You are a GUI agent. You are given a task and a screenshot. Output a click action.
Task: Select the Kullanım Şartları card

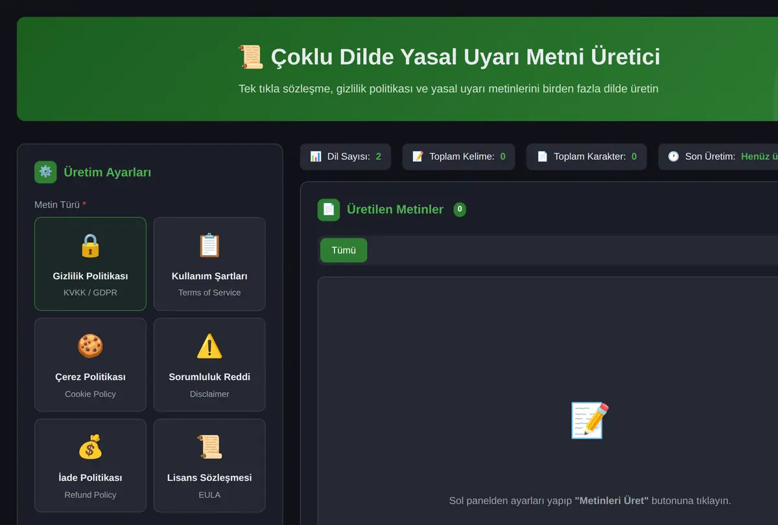(x=209, y=264)
